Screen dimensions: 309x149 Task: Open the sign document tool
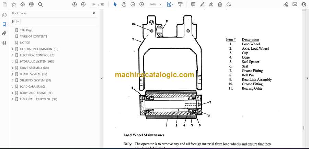tap(211, 4)
